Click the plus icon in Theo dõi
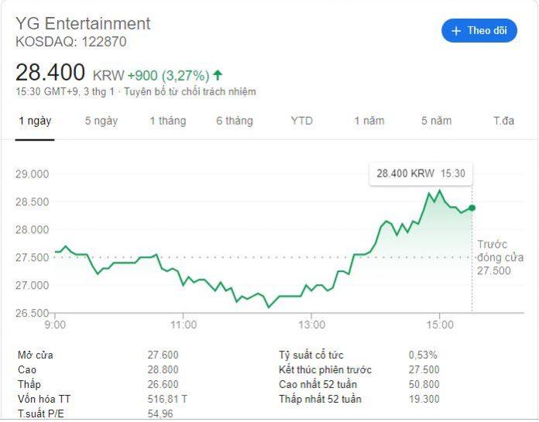539x422 pixels. pos(456,31)
